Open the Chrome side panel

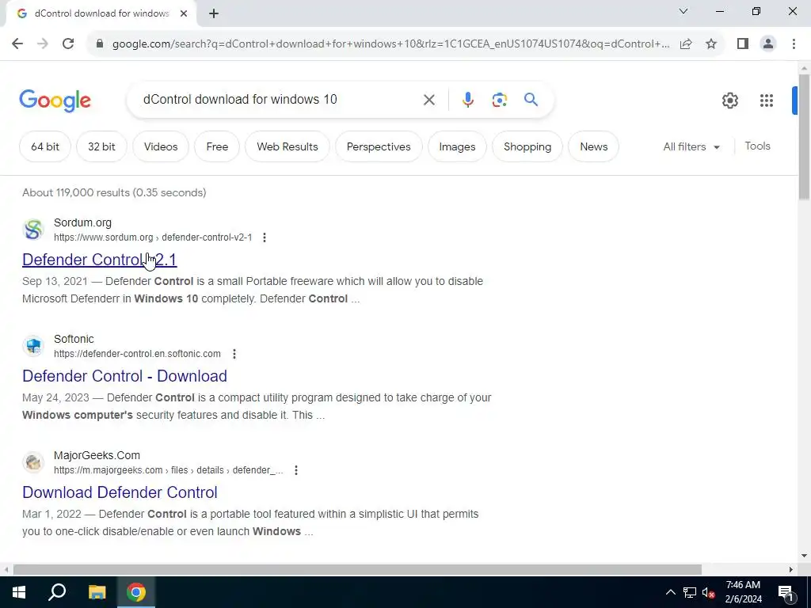743,44
